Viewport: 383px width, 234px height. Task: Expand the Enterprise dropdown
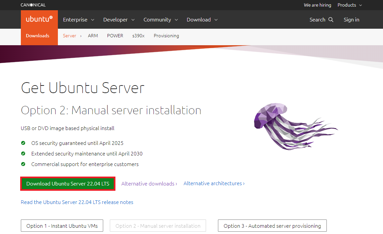pos(78,19)
